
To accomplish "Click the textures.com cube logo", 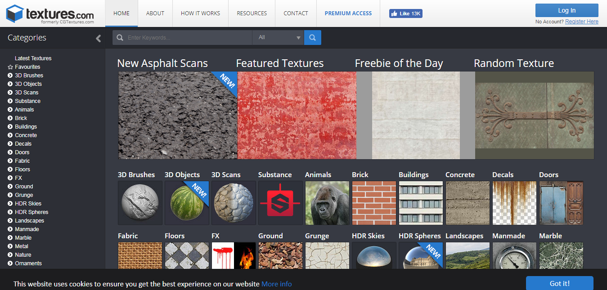I will pos(15,14).
